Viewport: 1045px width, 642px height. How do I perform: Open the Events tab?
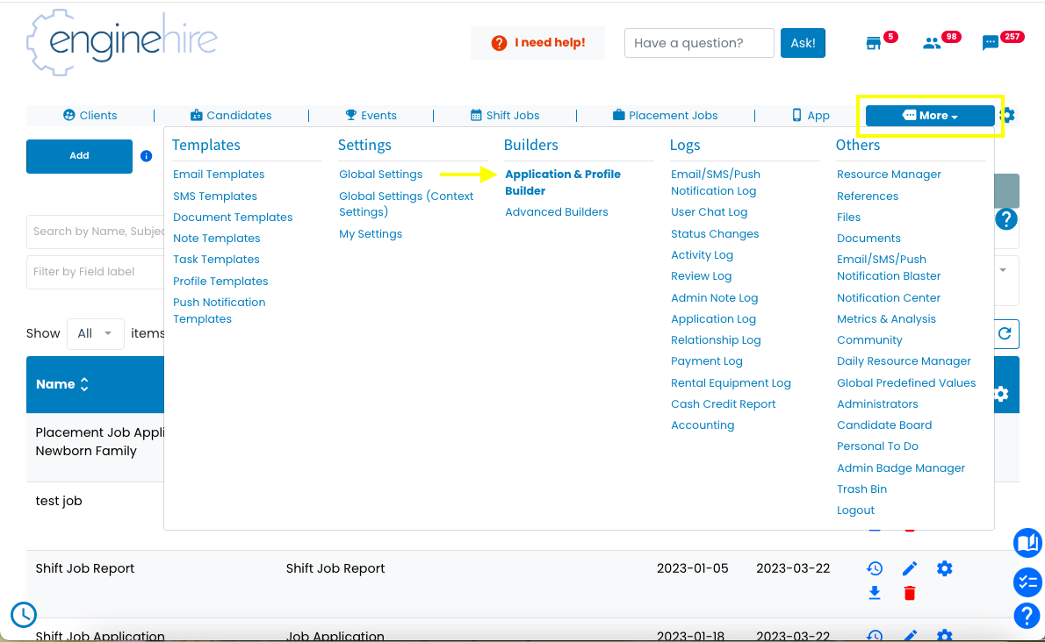(371, 115)
